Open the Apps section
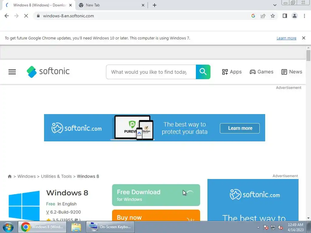Screen dimensions: 311x233 [232, 72]
